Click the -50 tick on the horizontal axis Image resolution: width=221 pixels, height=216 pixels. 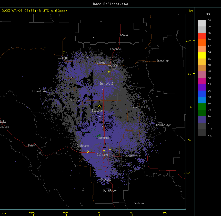65,212
